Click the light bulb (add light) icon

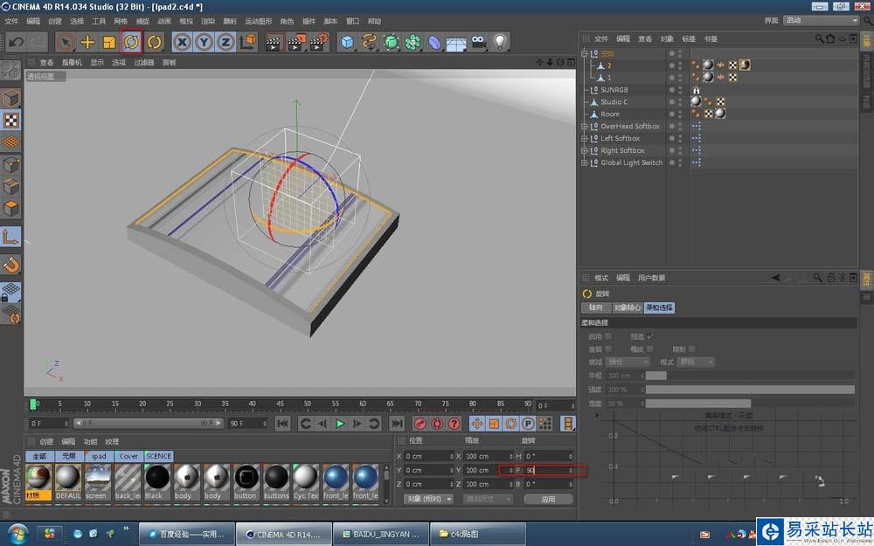click(x=500, y=41)
